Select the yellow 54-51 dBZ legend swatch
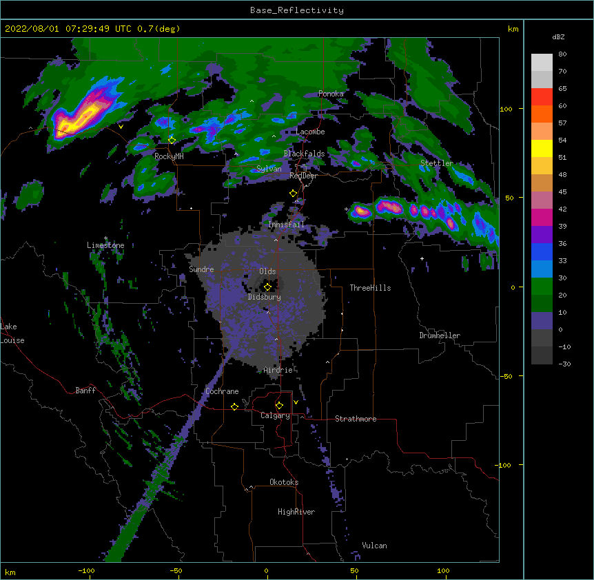594x580 pixels. (542, 148)
